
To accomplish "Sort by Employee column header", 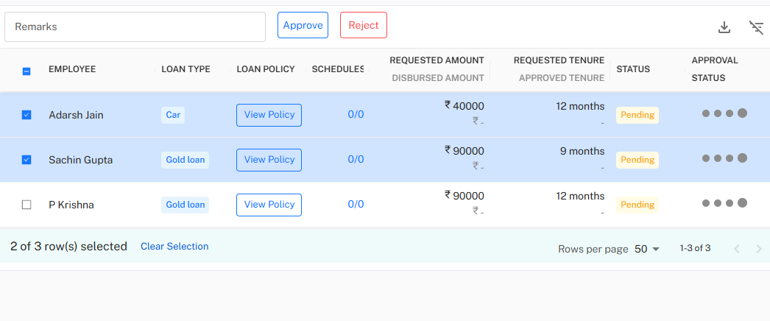I will pos(72,69).
